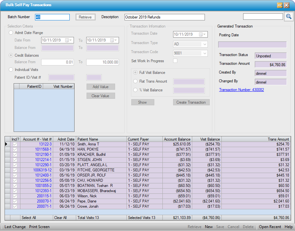Select the Individual Visits radio option
Image resolution: width=295 pixels, height=231 pixels.
[x=11, y=70]
